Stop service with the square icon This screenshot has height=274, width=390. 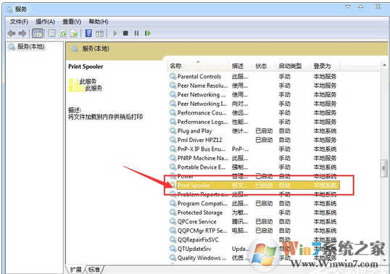point(125,33)
